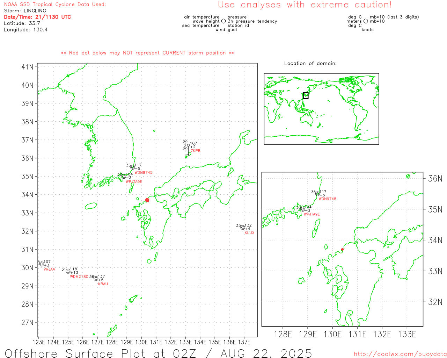This screenshot has width=447, height=358.
Task: Click the 'Storm: LINGLING' text
Action: pyautogui.click(x=25, y=11)
